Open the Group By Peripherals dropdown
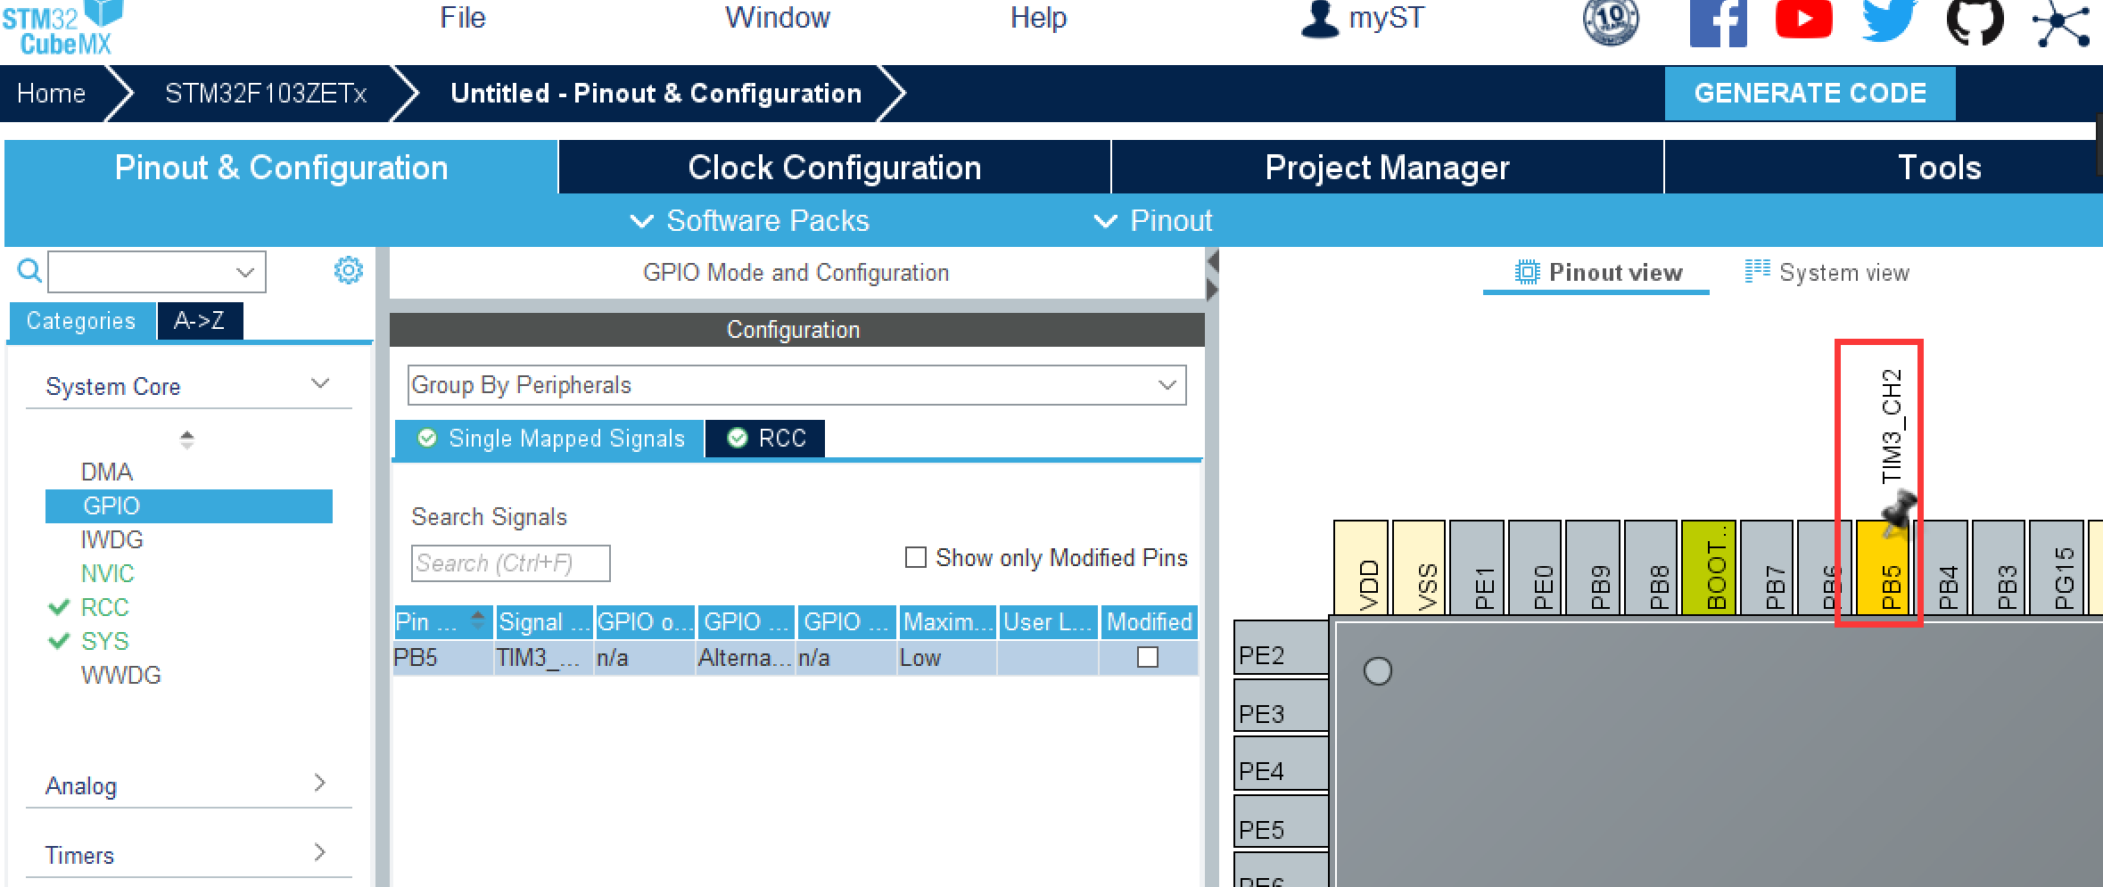This screenshot has height=887, width=2103. point(796,385)
